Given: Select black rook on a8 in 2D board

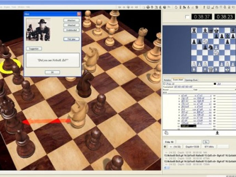Looking at the screenshot, I should (x=194, y=30).
